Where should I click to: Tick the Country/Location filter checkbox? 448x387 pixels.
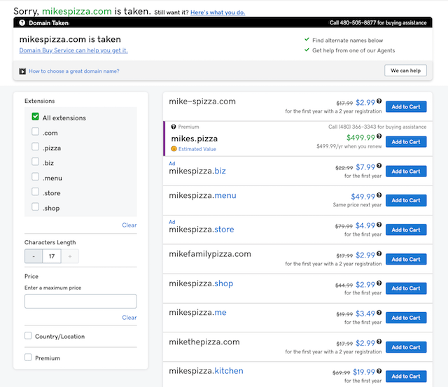[x=28, y=336]
